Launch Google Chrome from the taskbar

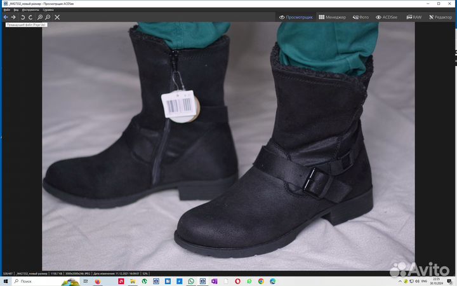(x=261, y=282)
